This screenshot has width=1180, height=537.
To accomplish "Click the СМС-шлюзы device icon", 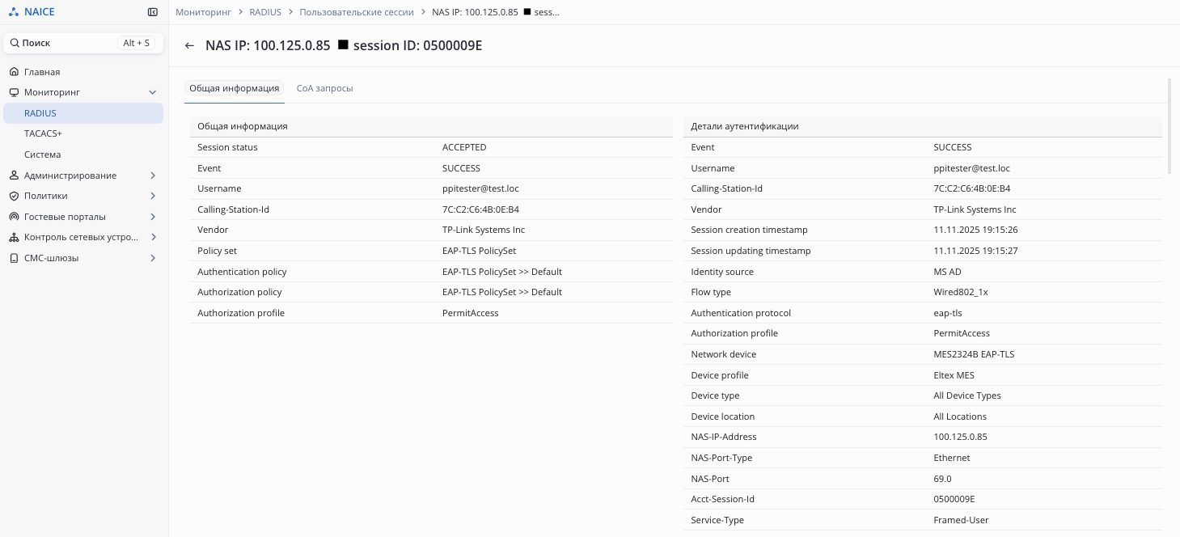I will [x=14, y=258].
